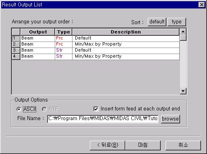Click the Frc type cell in row 2
The image size is (207, 154).
click(64, 44)
